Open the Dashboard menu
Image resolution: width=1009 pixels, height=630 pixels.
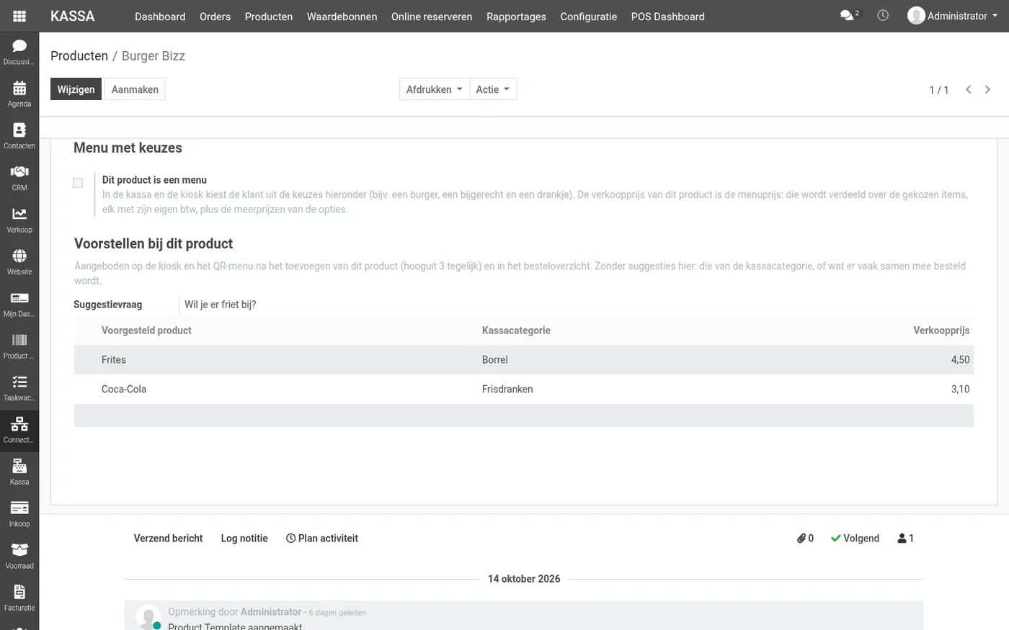[160, 16]
